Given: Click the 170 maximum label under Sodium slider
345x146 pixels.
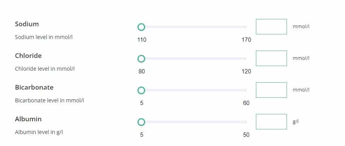Looking at the screenshot, I should (246, 40).
